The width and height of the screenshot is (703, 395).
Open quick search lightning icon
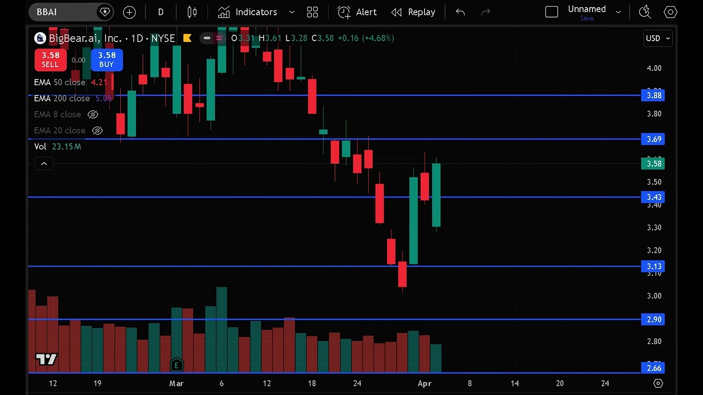click(645, 12)
